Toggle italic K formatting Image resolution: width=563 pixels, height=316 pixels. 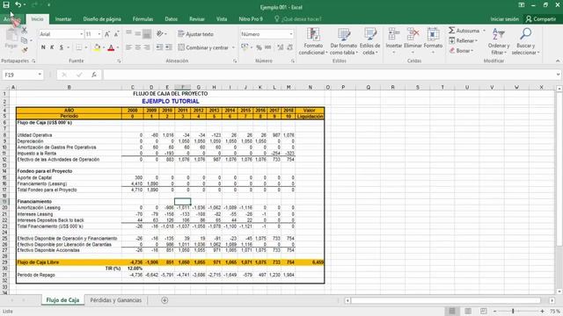pos(52,47)
